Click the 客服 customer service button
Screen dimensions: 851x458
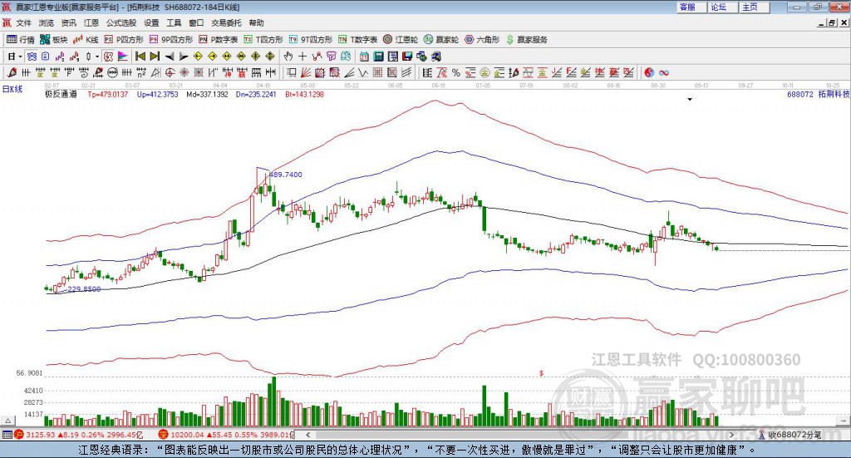point(687,7)
